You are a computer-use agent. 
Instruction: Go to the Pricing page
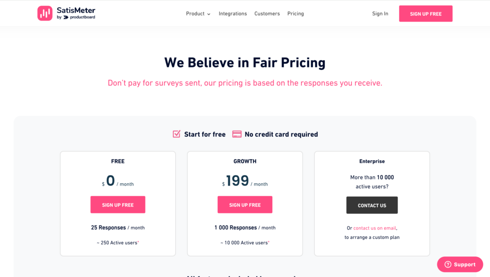point(295,13)
